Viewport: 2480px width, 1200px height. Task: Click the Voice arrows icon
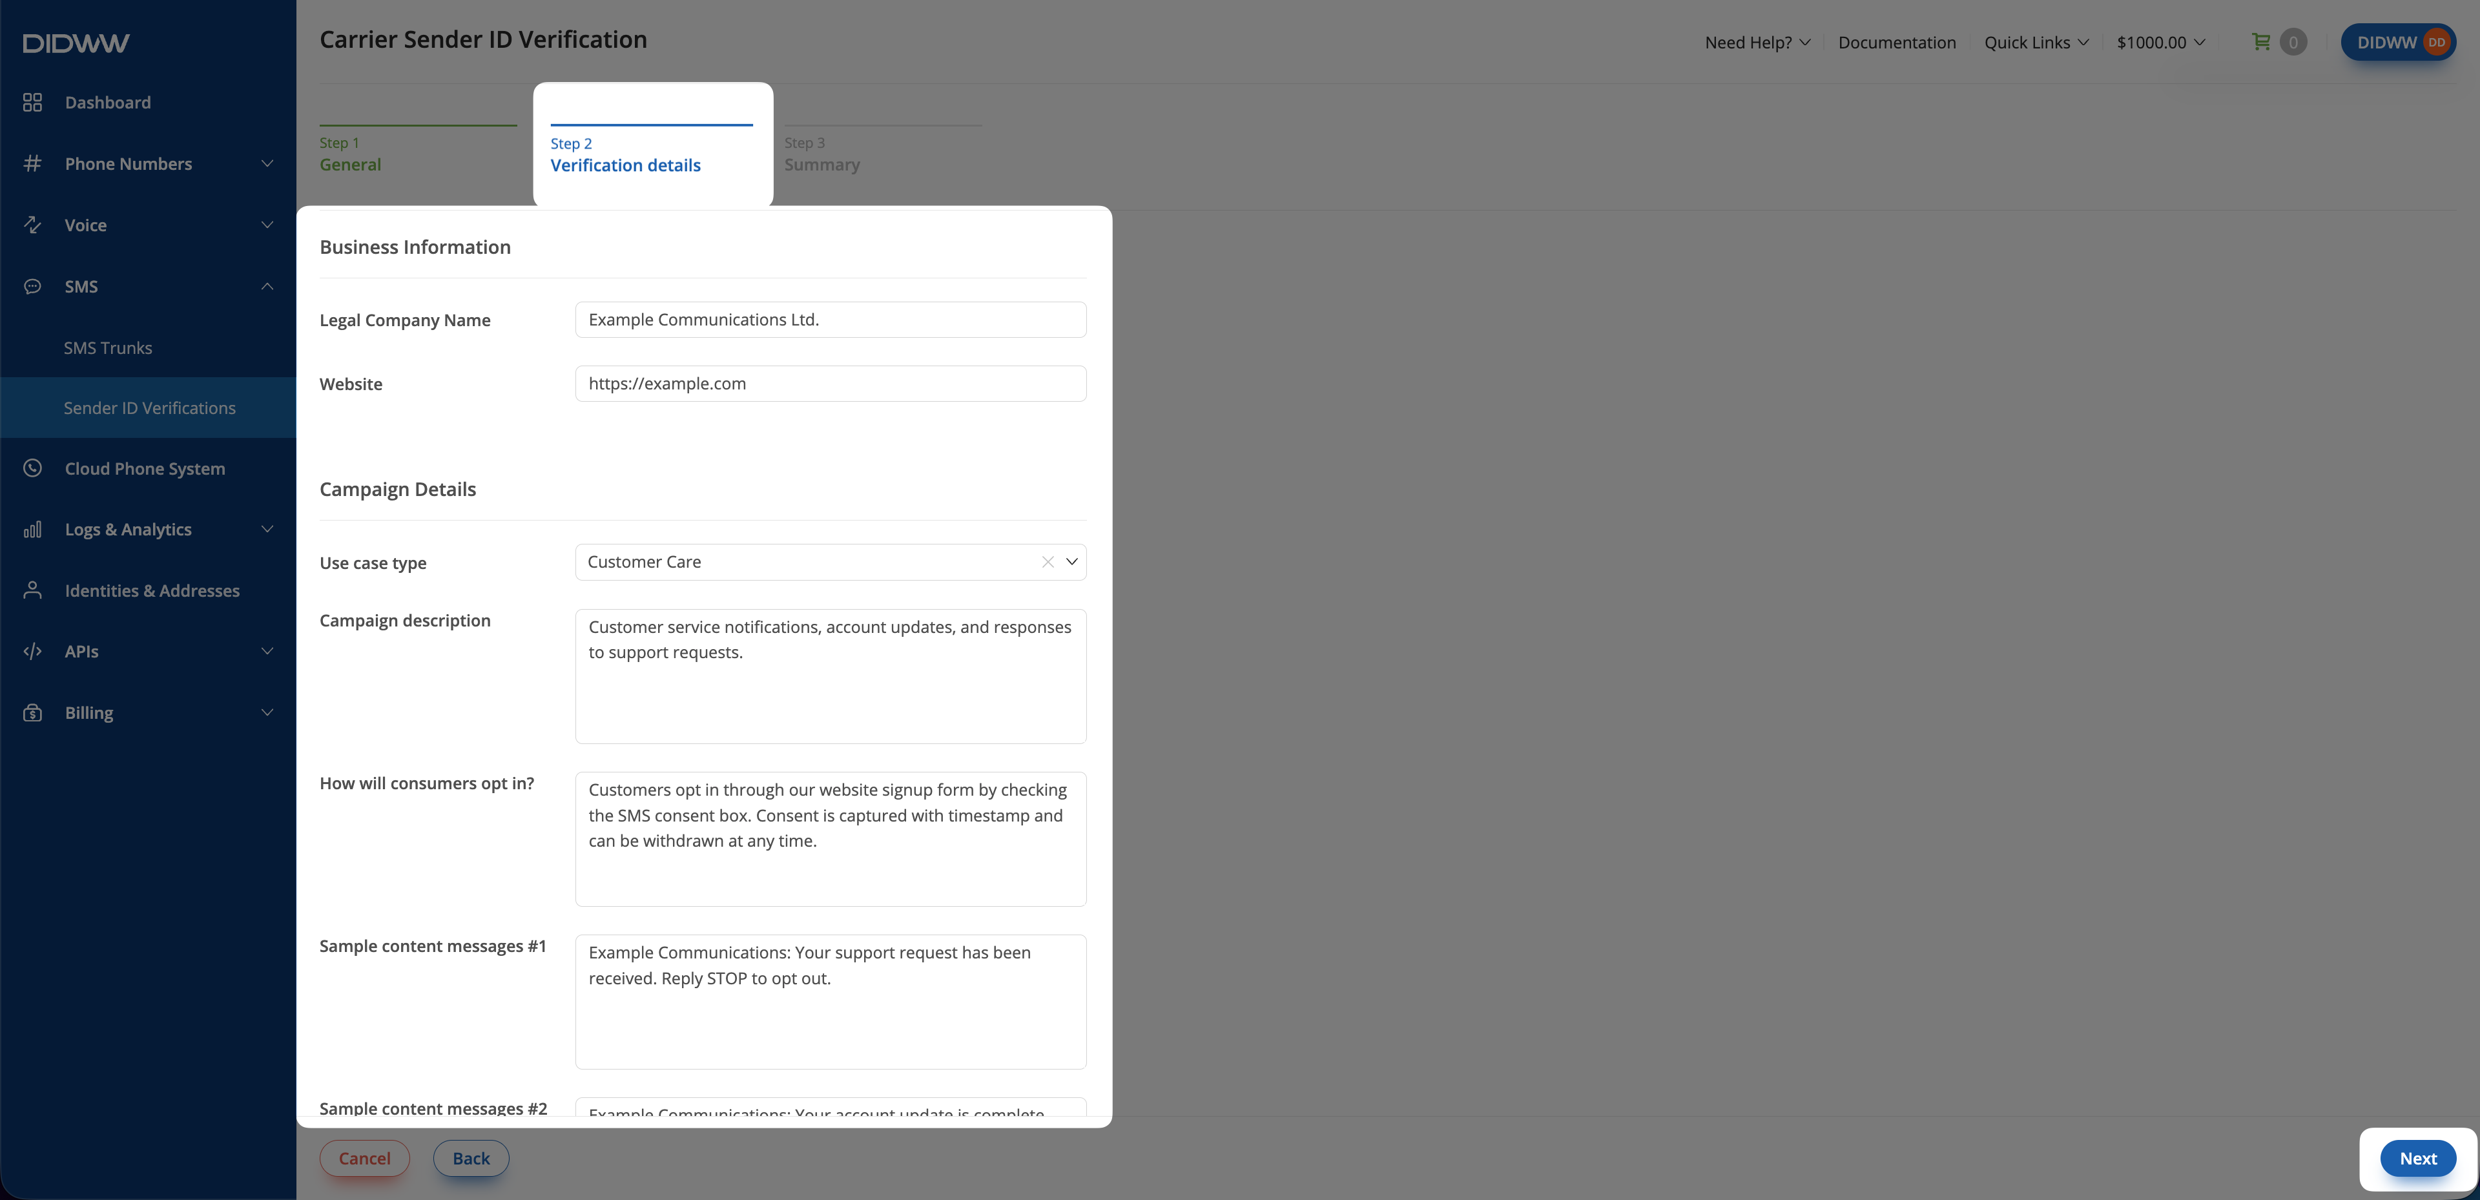pyautogui.click(x=33, y=224)
